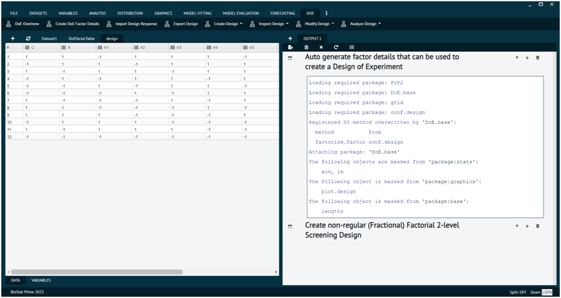Click the Create Design flask icon
Viewport: 561px width, 298px height.
[207, 24]
